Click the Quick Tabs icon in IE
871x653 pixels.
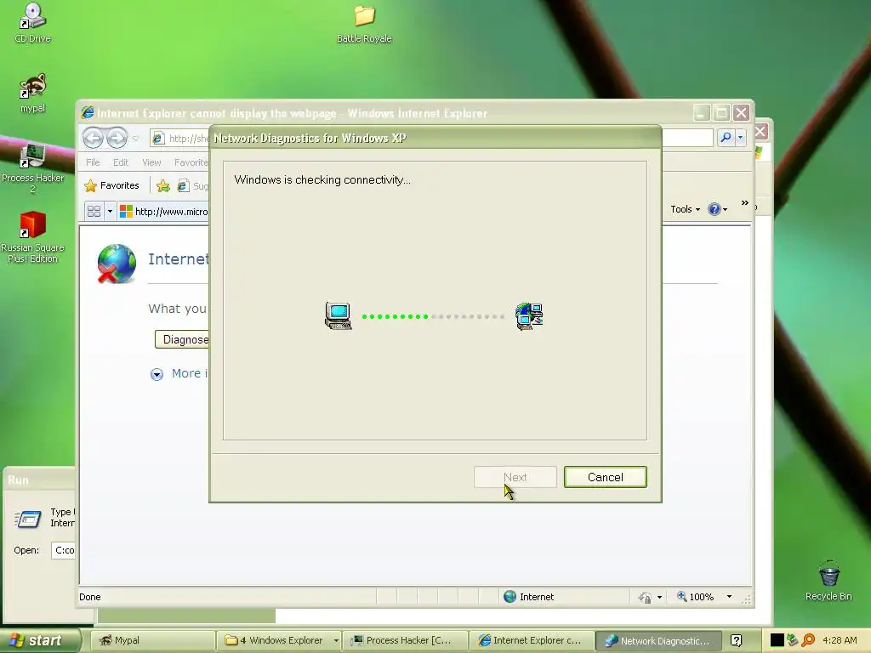pos(94,211)
